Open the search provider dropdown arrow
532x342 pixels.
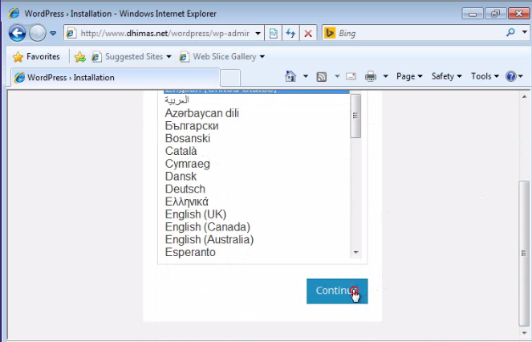tap(524, 33)
